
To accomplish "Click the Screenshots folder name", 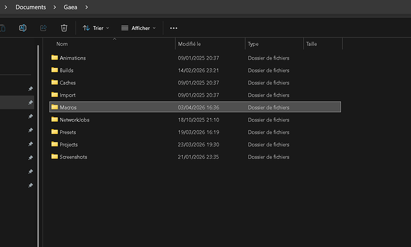I will tap(73, 157).
